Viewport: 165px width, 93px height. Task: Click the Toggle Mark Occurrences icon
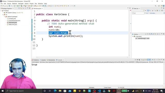click(x=45, y=6)
